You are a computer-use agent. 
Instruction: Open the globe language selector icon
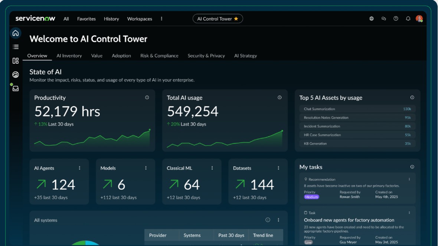[x=372, y=19]
